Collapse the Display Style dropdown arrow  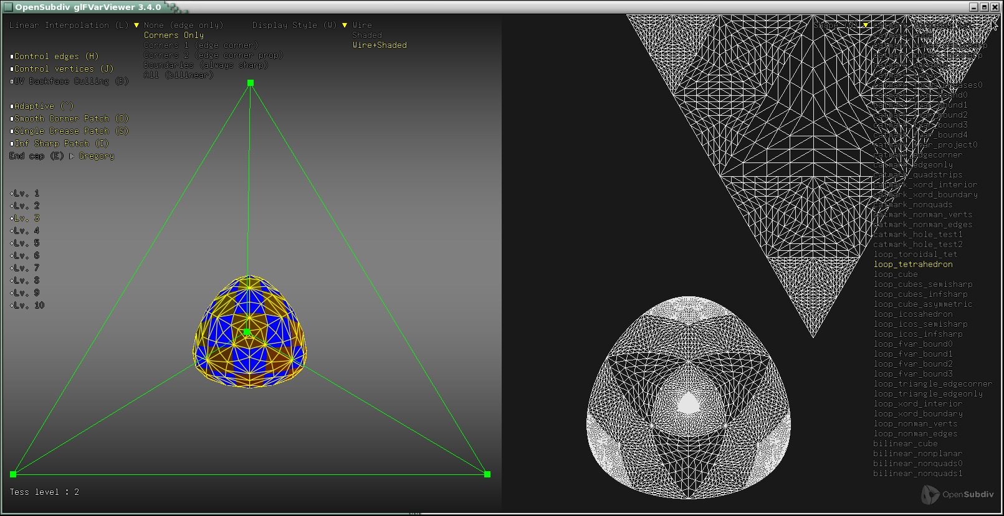345,26
